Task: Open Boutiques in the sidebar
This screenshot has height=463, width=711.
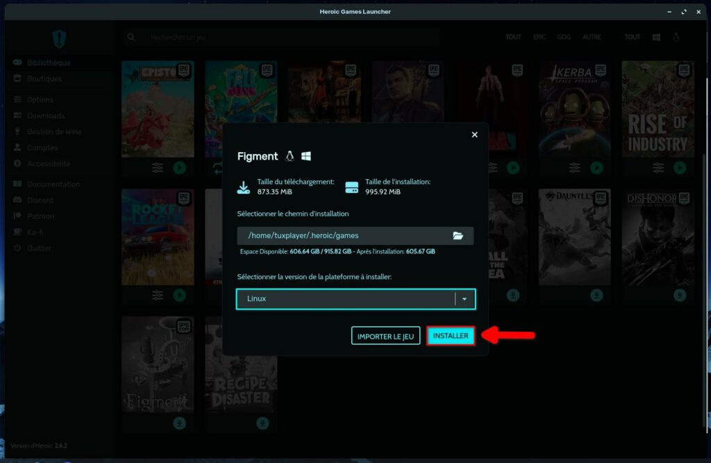Action: point(44,78)
